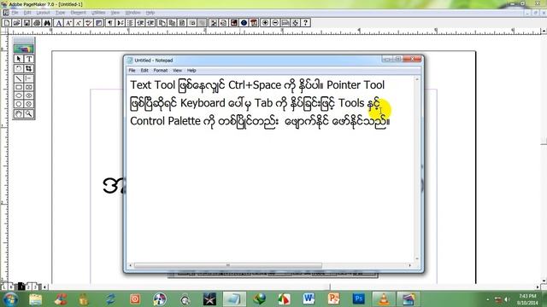Open VLC media player from the taskbar
The width and height of the screenshot is (547, 307).
coord(384,299)
